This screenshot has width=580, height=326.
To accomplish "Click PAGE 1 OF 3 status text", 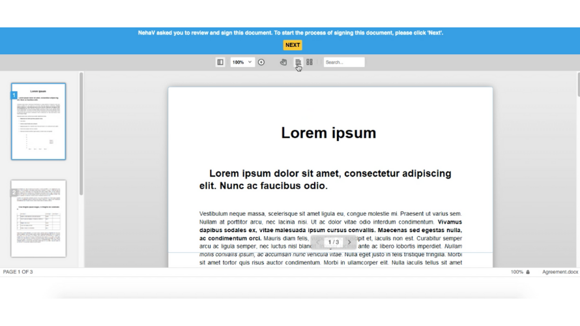I will [x=18, y=272].
